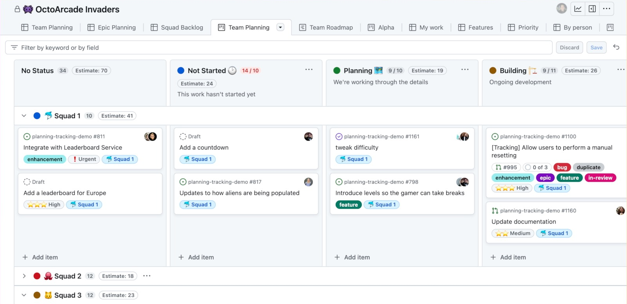627x304 pixels.
Task: Open the Not Started column options menu
Action: click(x=309, y=70)
